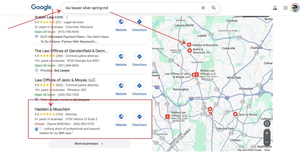Zoom out on the map
Screen dimensions: 304x156
pos(267,142)
